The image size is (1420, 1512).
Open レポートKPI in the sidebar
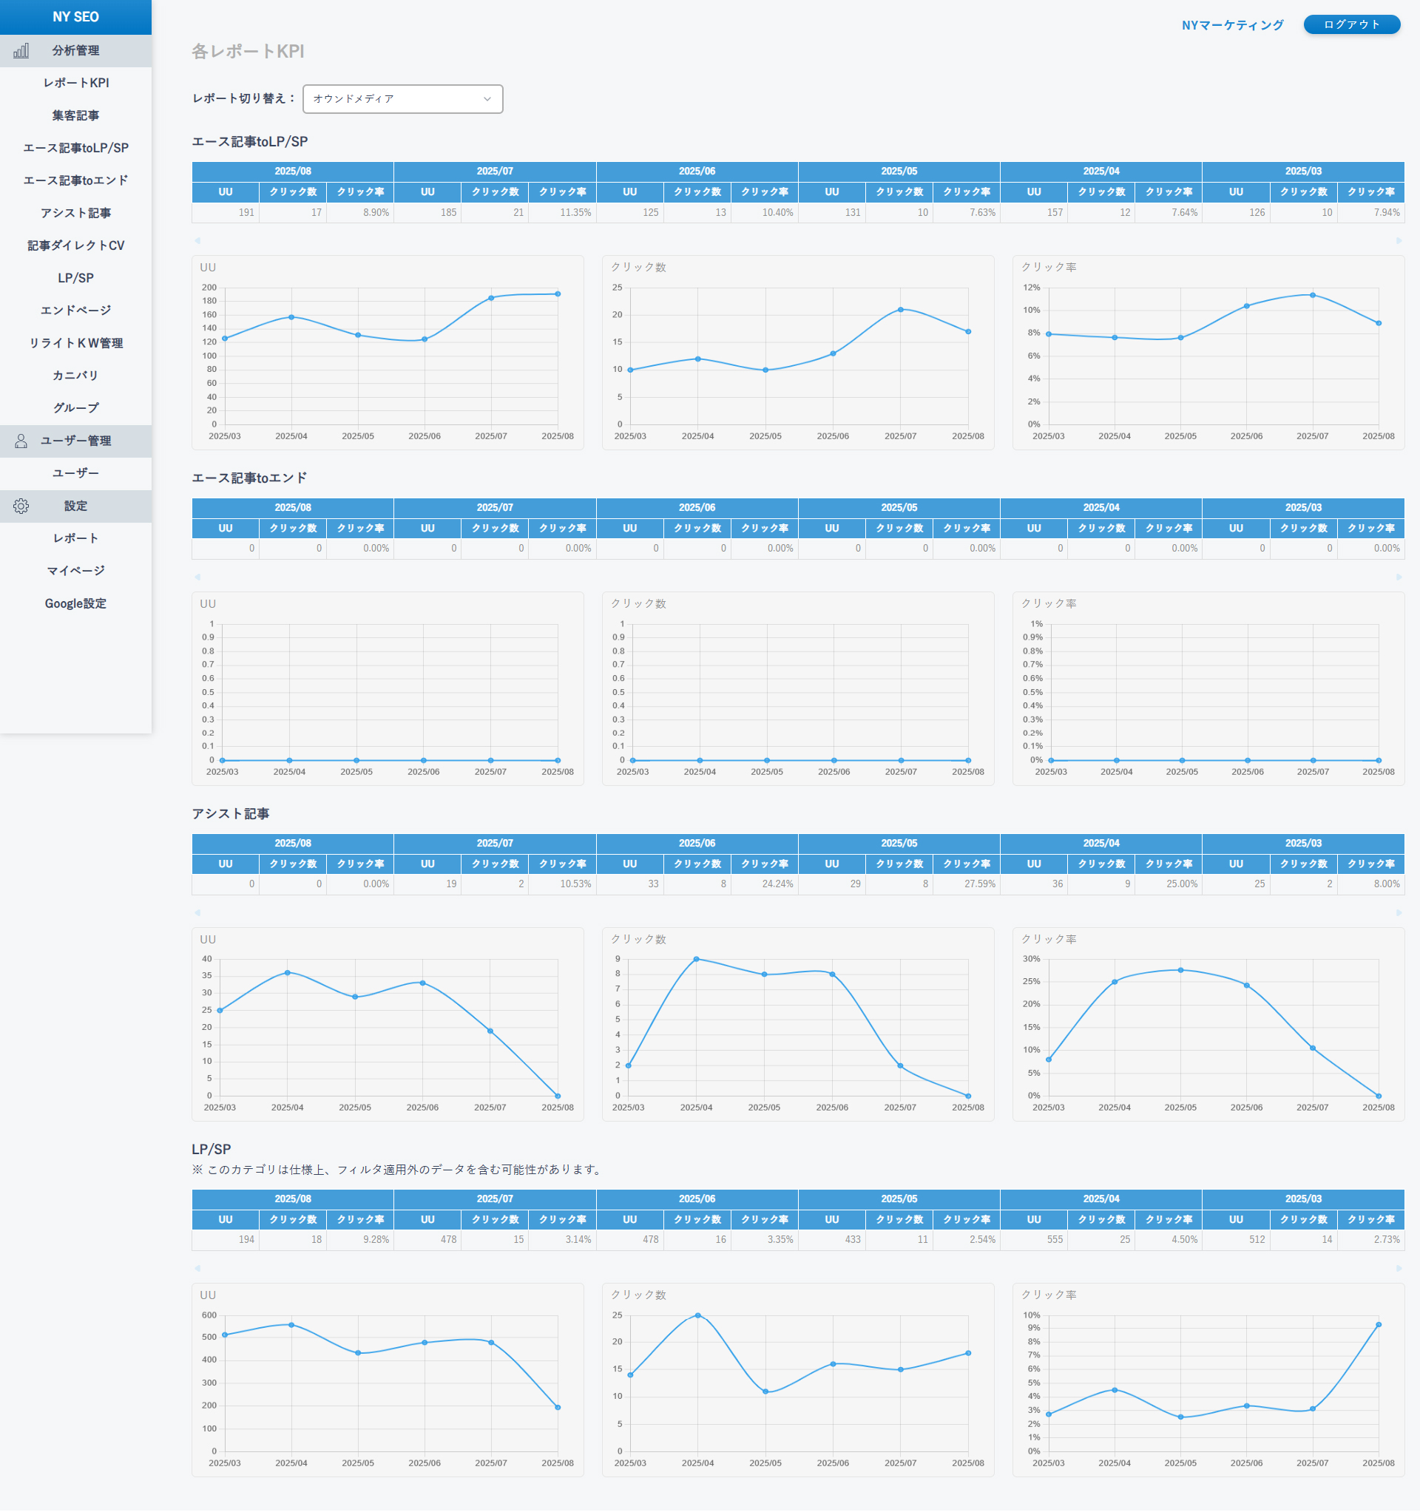click(76, 83)
